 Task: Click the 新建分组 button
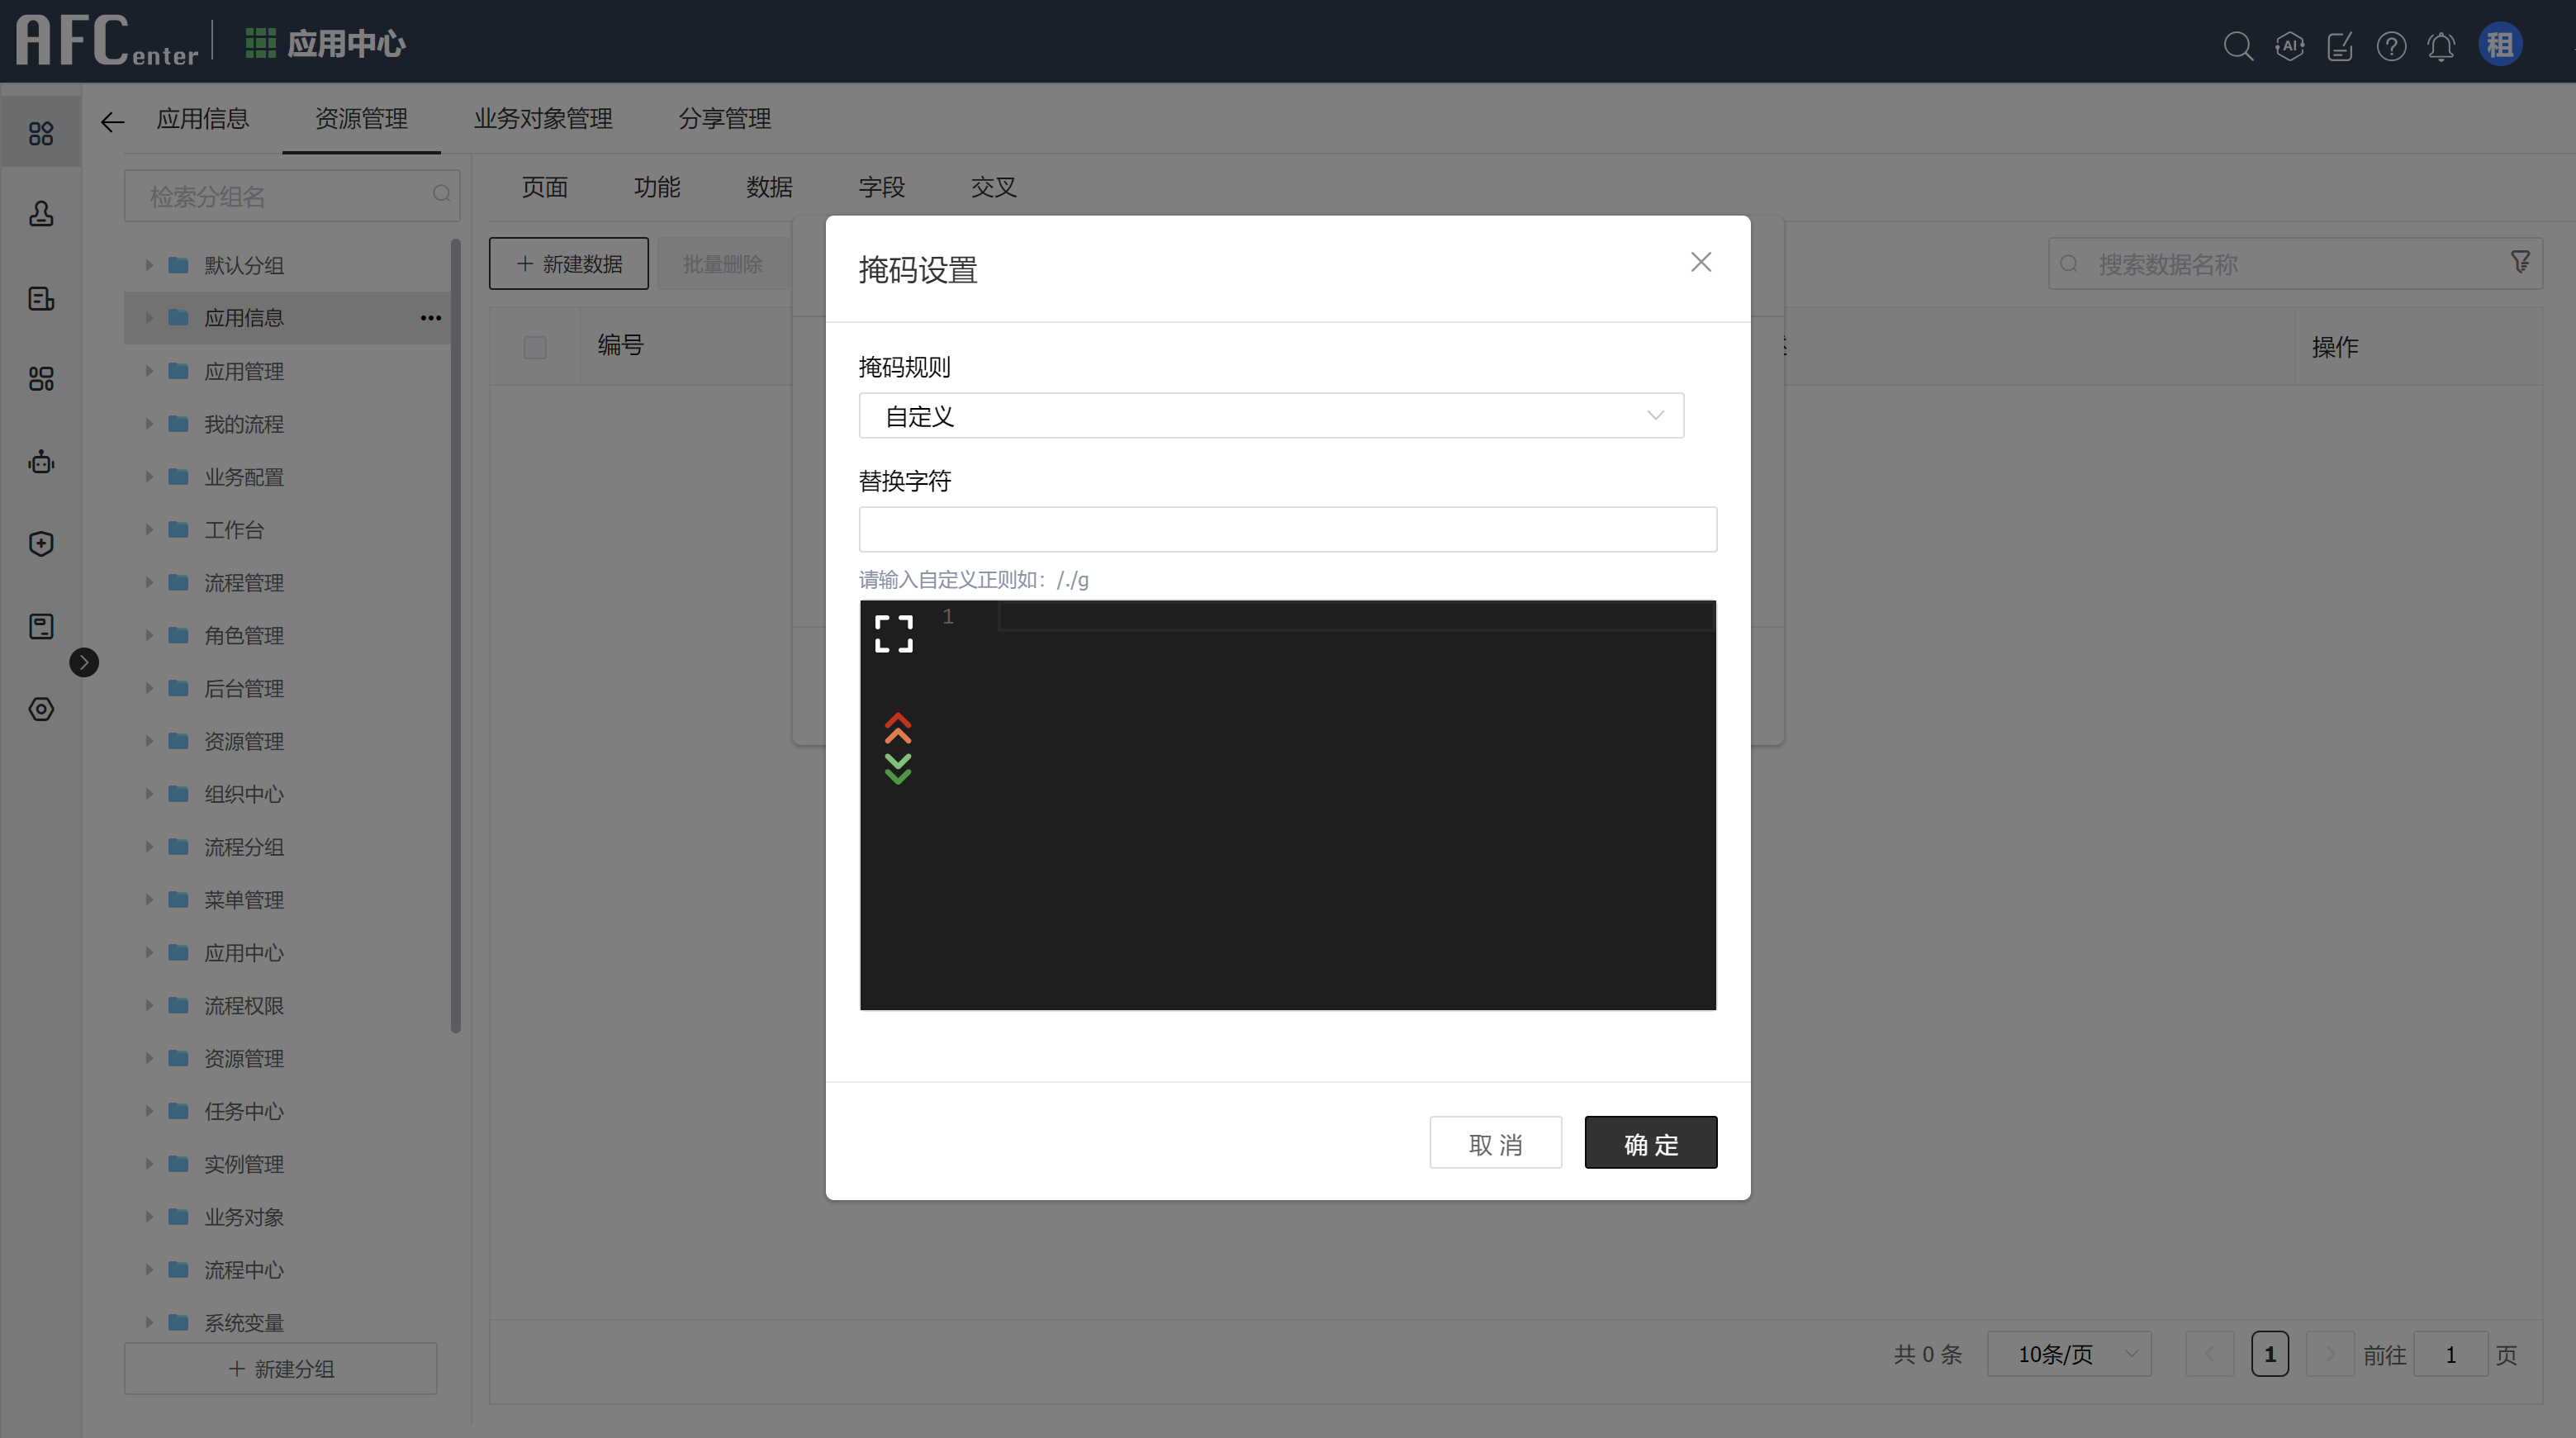(x=281, y=1369)
